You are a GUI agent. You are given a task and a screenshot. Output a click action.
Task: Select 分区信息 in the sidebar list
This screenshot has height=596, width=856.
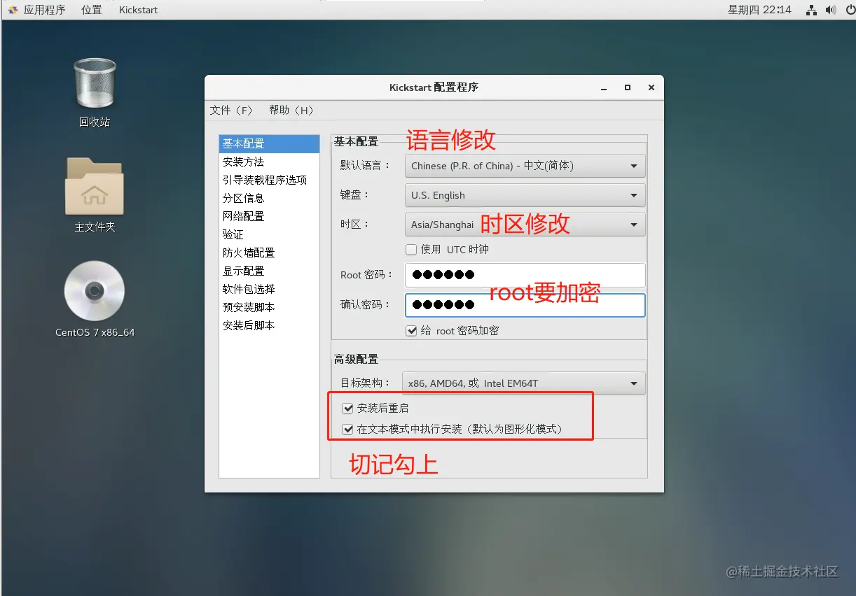[x=270, y=198]
